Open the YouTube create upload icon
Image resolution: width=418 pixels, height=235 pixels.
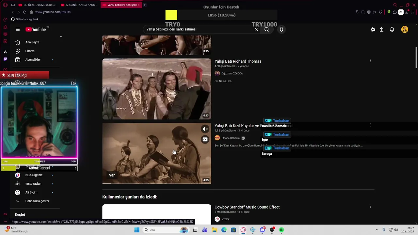point(381,29)
